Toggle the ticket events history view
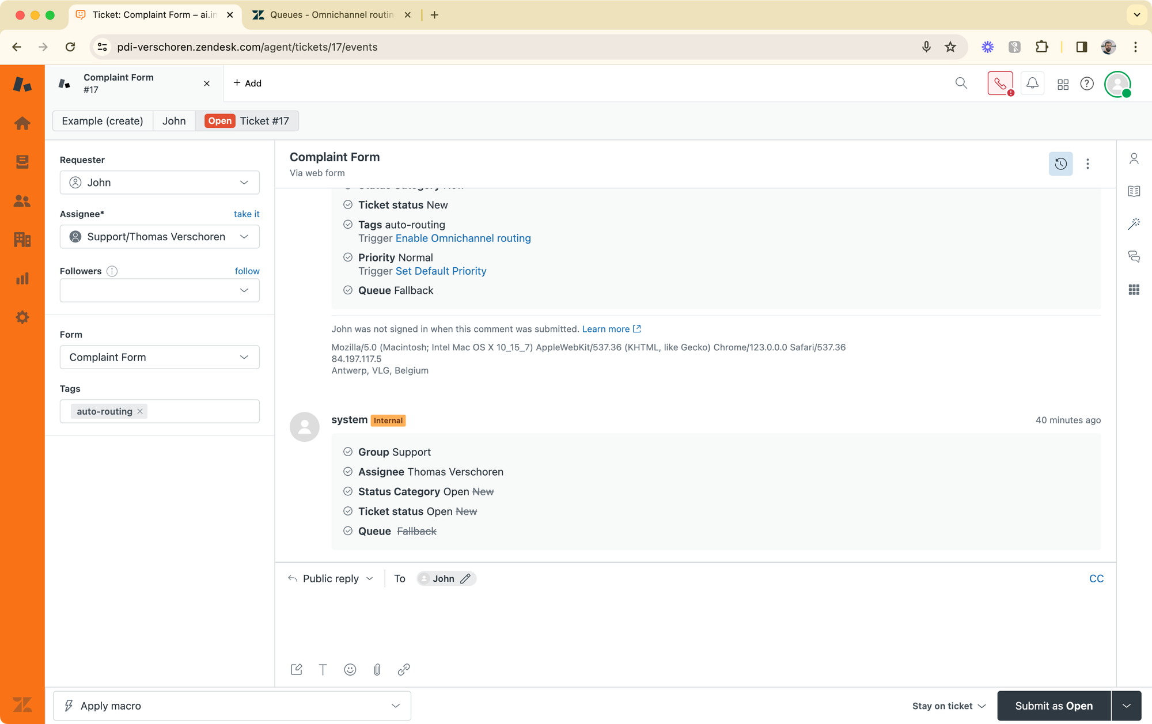This screenshot has height=724, width=1152. point(1060,164)
